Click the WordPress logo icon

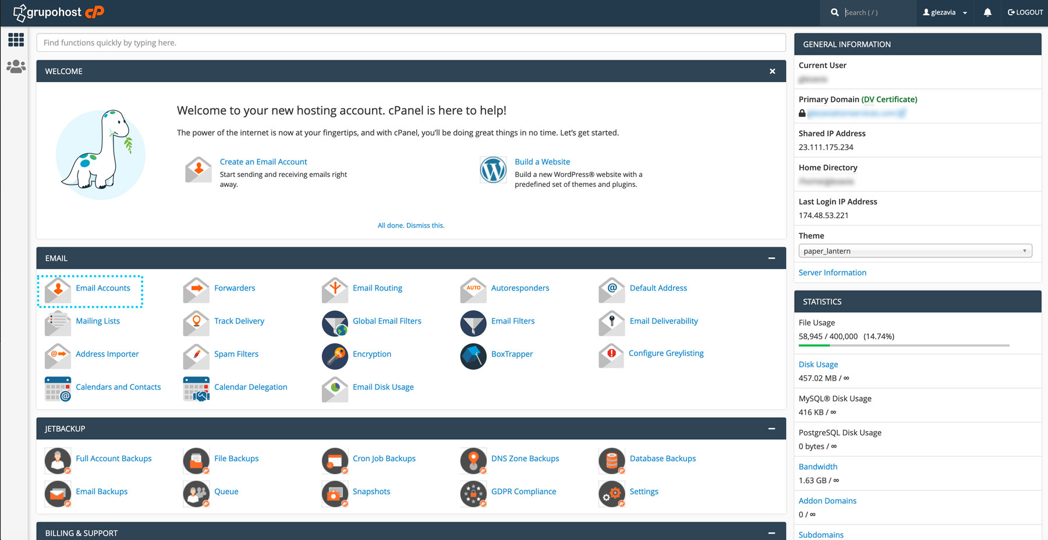493,170
